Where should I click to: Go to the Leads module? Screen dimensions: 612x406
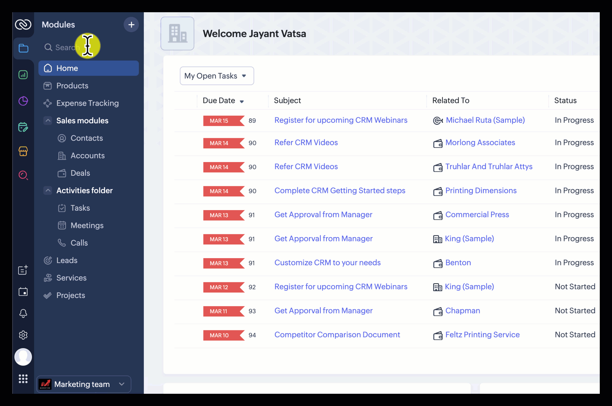pyautogui.click(x=67, y=260)
